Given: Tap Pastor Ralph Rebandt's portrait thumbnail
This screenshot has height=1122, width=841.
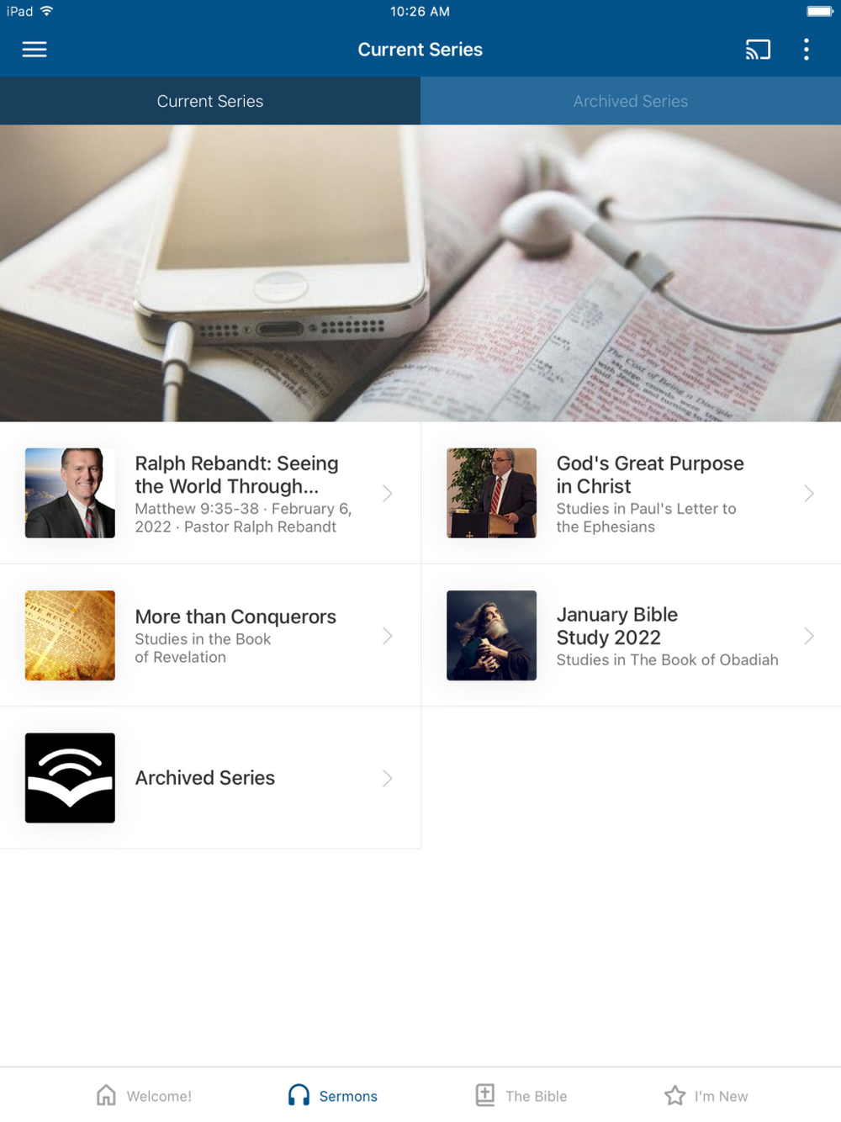Looking at the screenshot, I should (x=70, y=493).
